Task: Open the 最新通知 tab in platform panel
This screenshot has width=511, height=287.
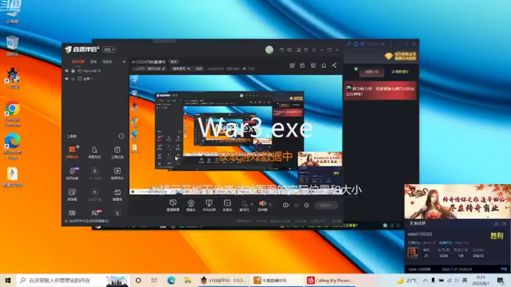Action: 400,71
